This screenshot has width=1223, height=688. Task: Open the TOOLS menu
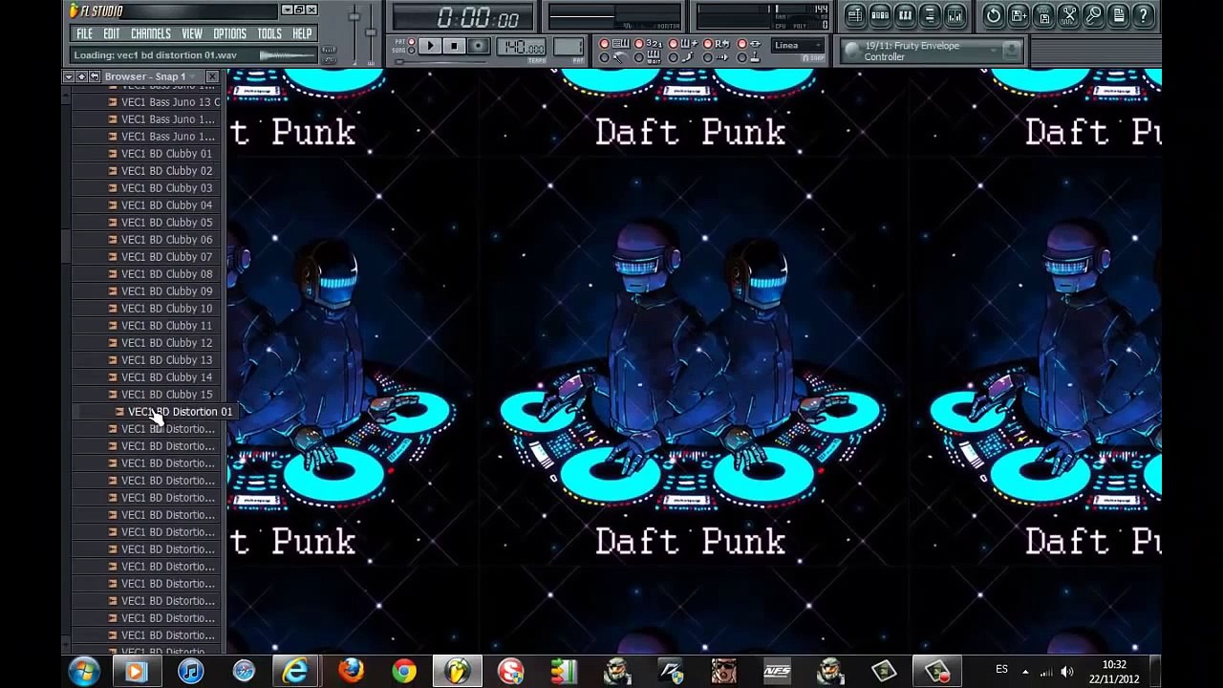(x=269, y=33)
